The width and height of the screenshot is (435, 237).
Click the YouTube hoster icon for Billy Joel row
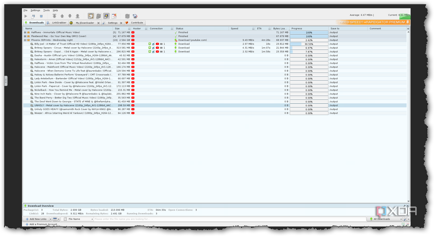133,44
